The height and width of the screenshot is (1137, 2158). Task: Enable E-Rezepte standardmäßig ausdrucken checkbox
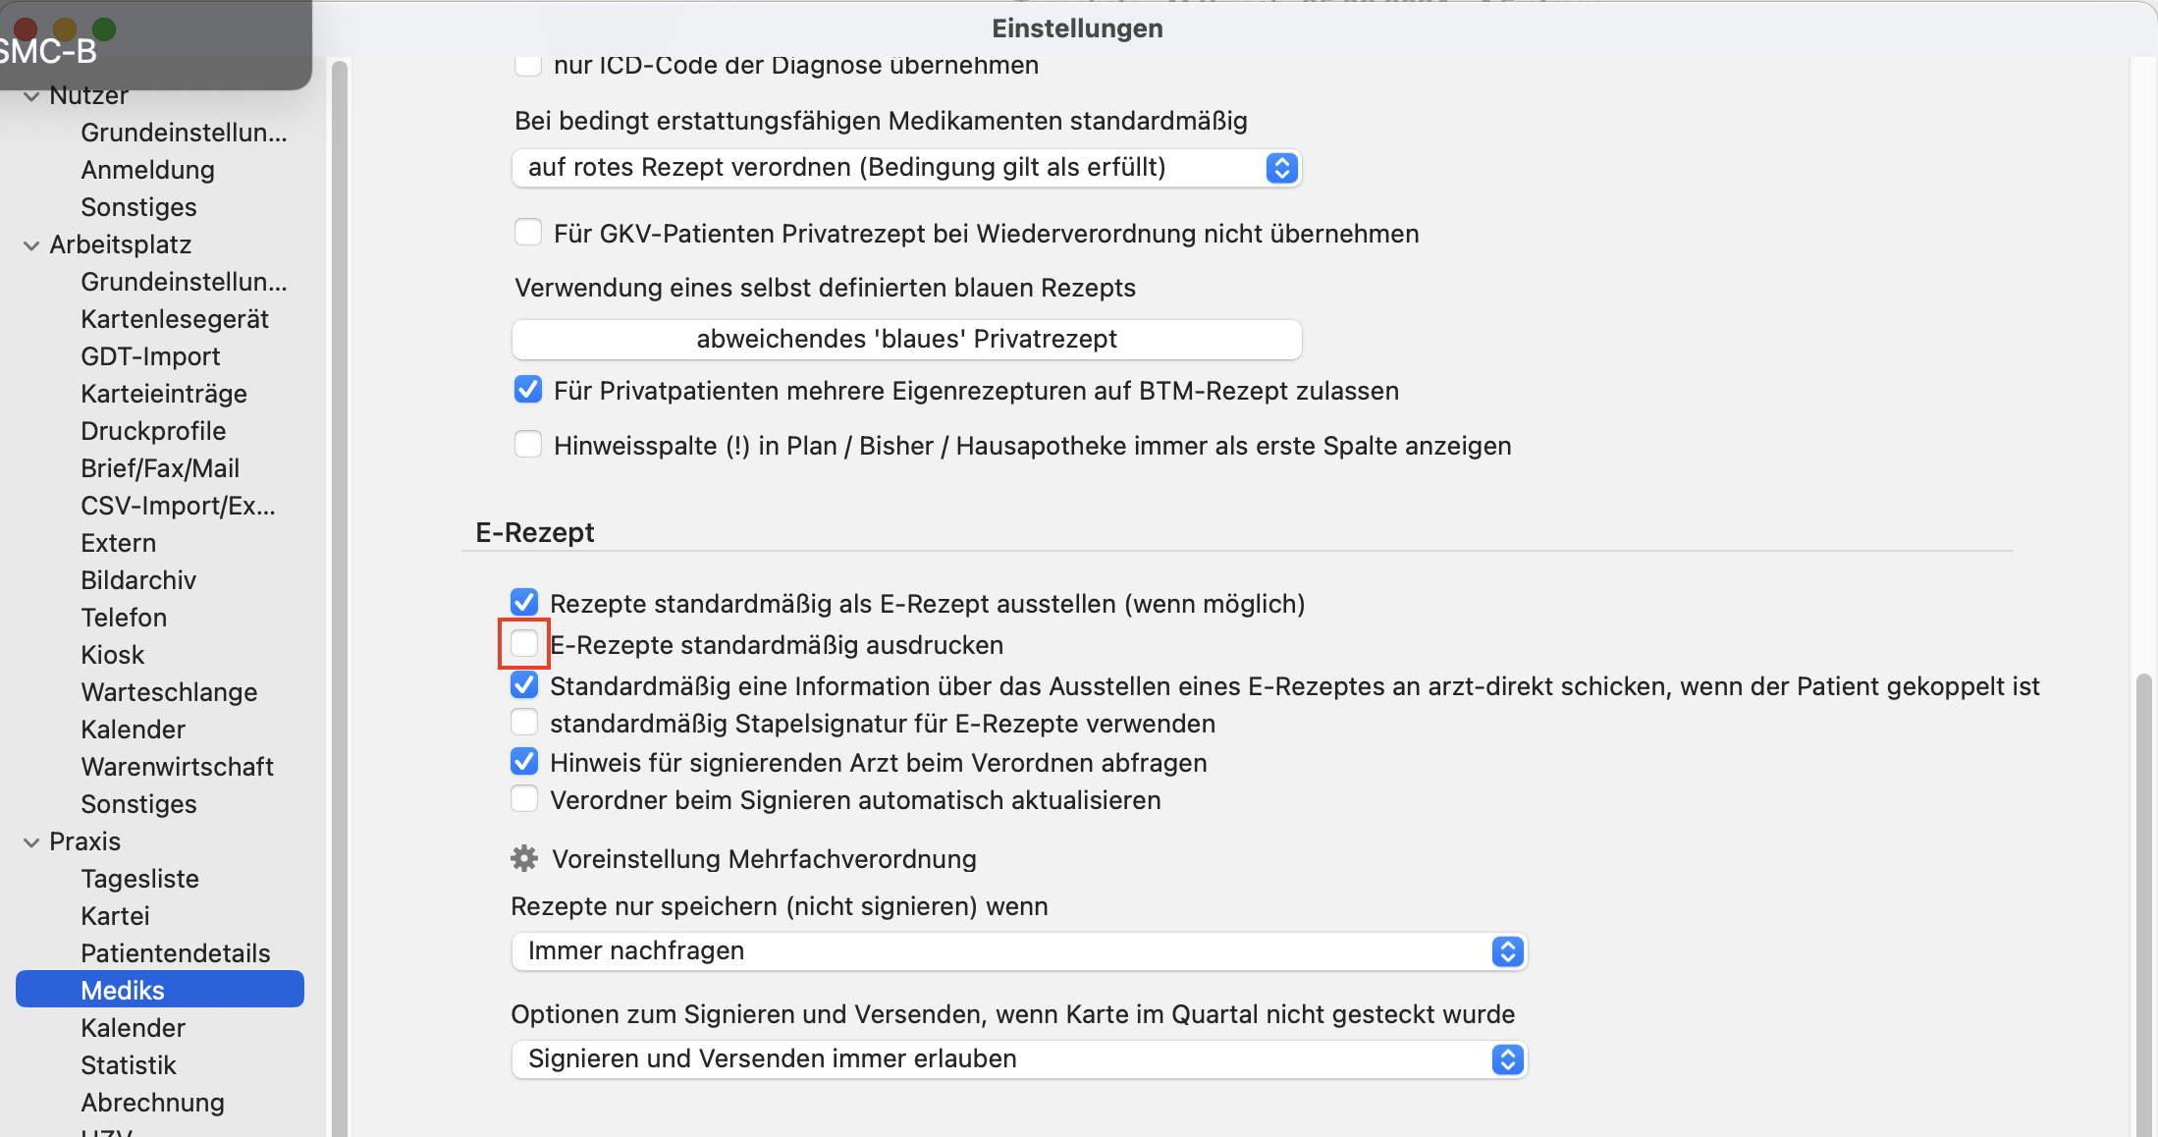pyautogui.click(x=524, y=644)
